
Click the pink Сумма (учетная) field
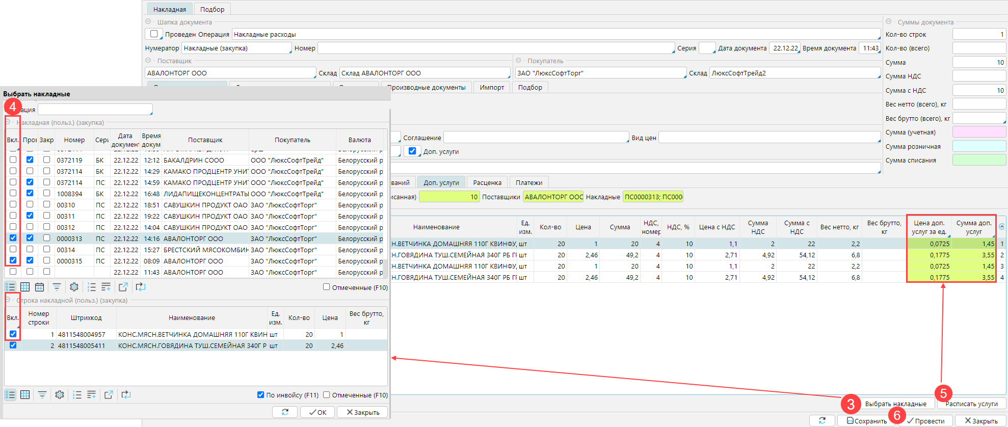coord(979,132)
